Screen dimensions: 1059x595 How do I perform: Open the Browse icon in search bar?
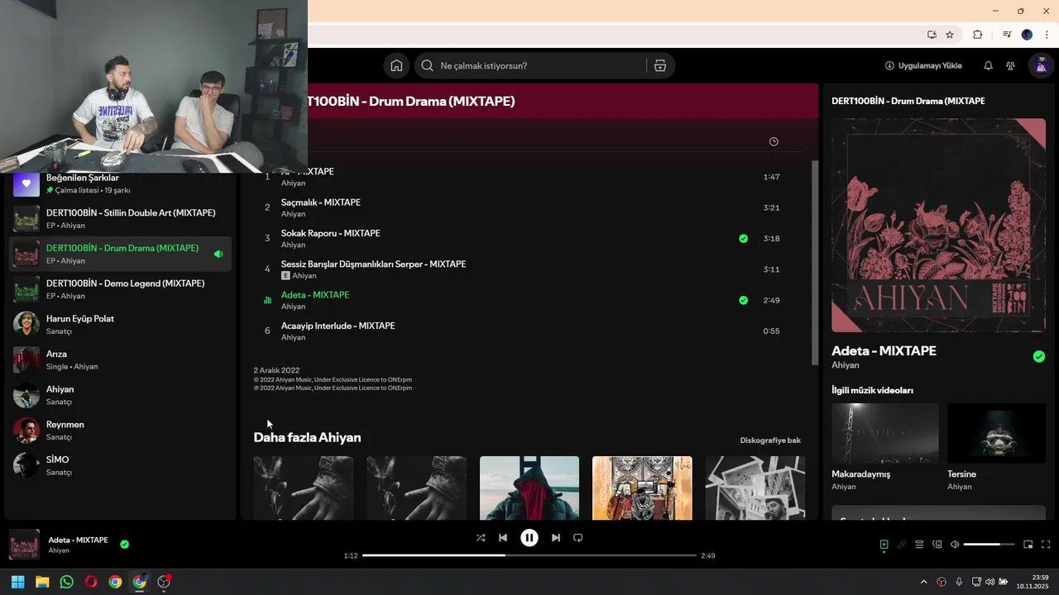point(660,66)
